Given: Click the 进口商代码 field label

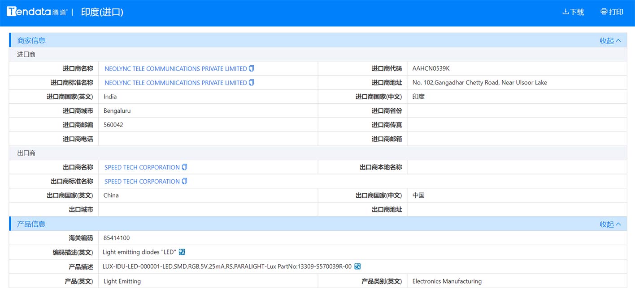Looking at the screenshot, I should (387, 68).
